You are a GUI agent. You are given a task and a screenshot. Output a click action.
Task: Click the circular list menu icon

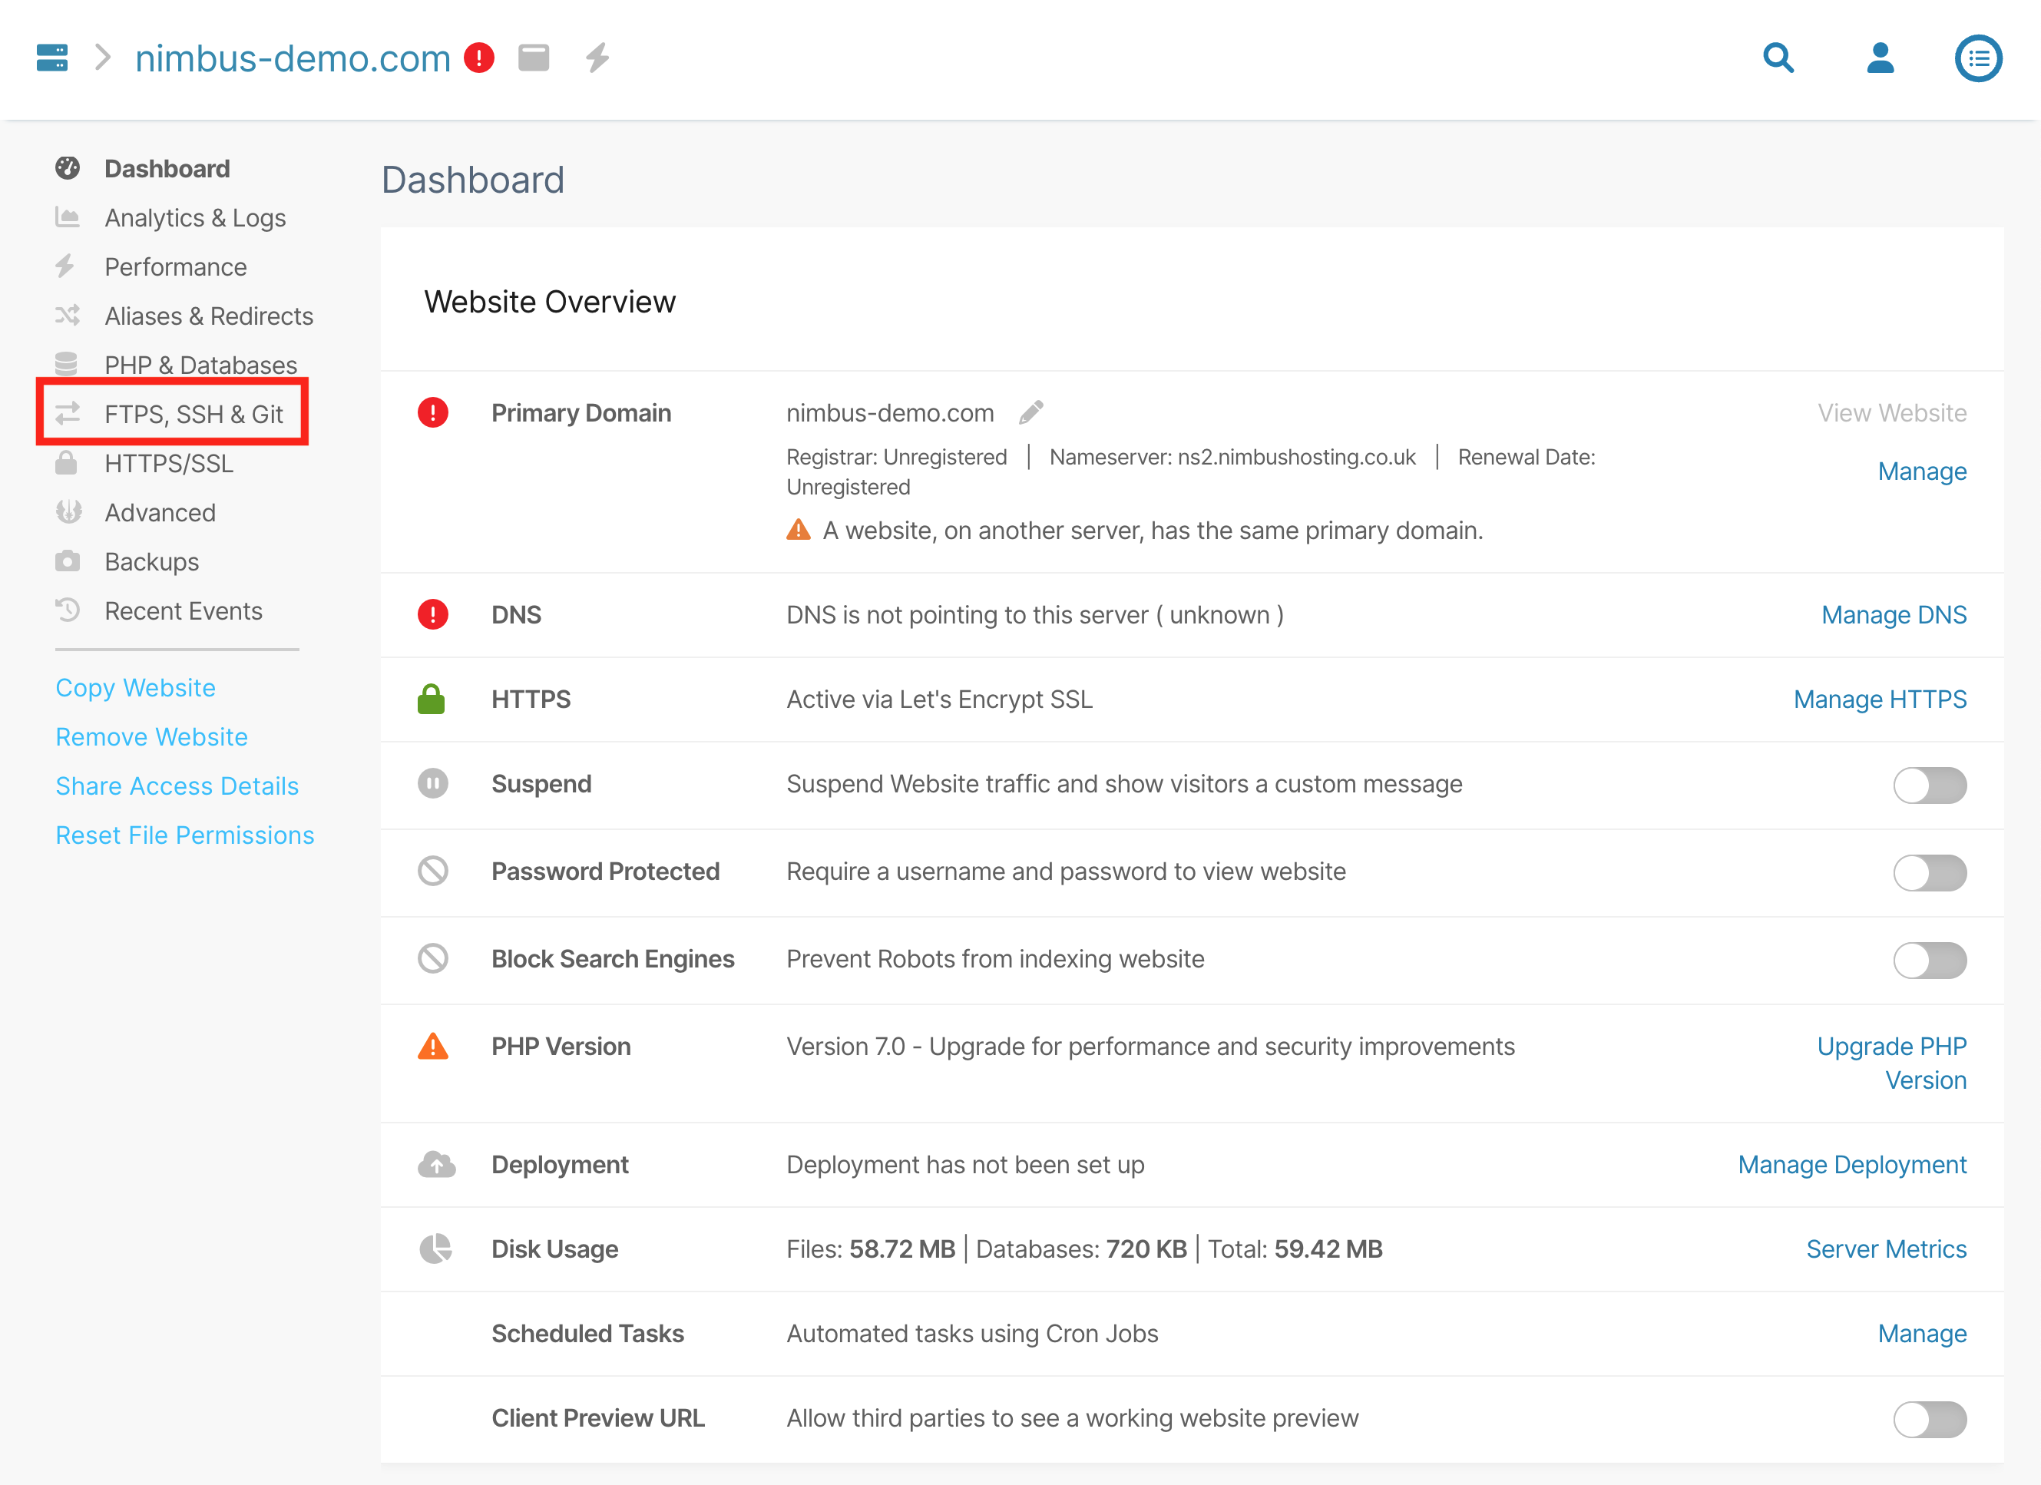coord(1977,58)
